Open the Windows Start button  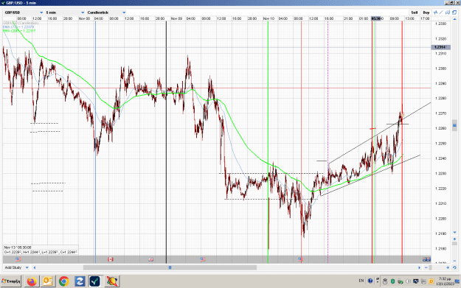tap(11, 281)
